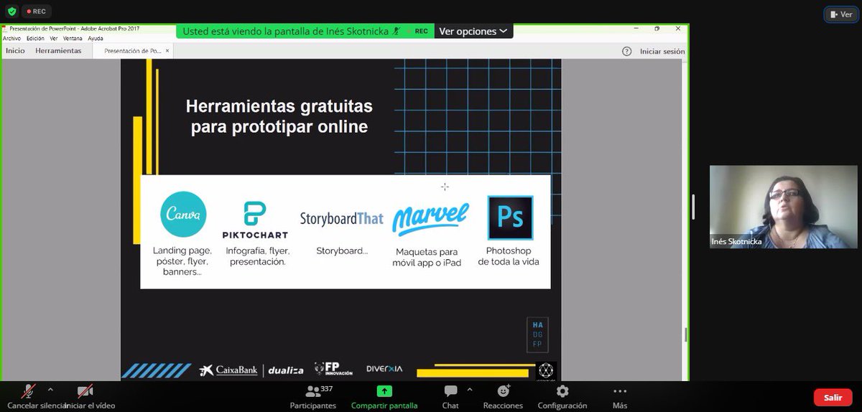Image resolution: width=862 pixels, height=412 pixels.
Task: Open Zoom Configuración settings
Action: (562, 396)
